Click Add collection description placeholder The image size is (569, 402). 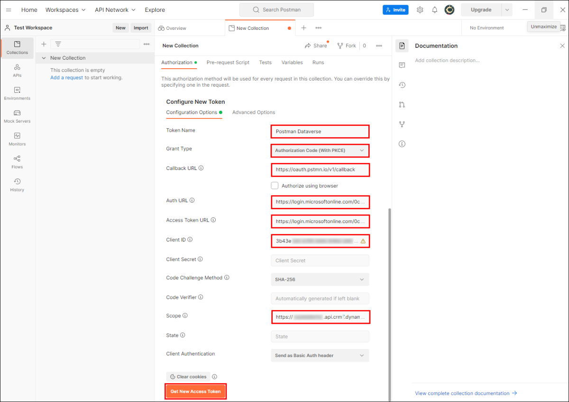pyautogui.click(x=447, y=61)
